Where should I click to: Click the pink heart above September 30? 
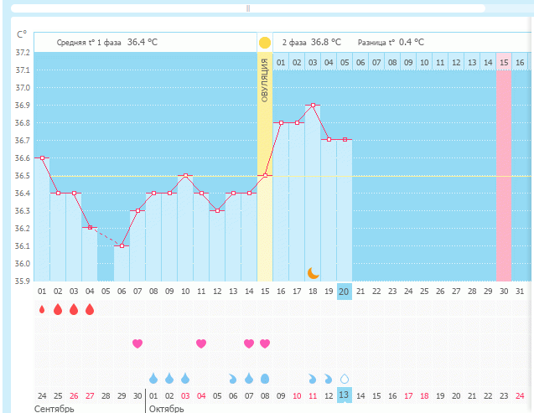pyautogui.click(x=137, y=343)
